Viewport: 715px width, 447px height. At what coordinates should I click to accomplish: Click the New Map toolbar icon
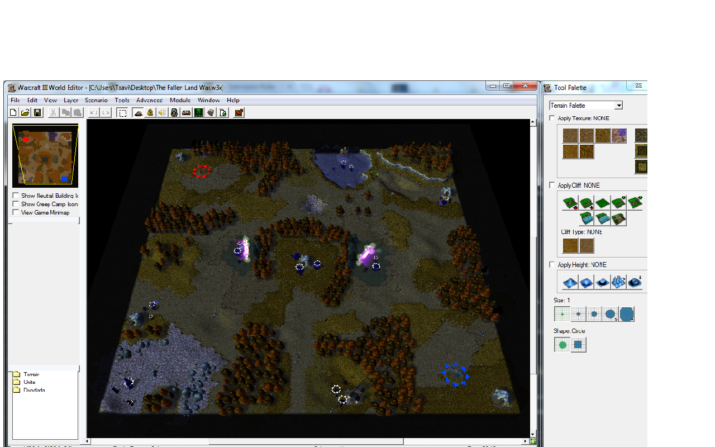[x=13, y=113]
